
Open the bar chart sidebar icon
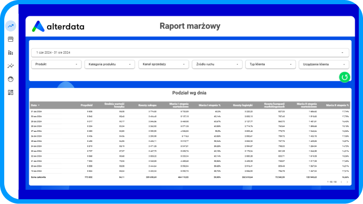click(11, 52)
